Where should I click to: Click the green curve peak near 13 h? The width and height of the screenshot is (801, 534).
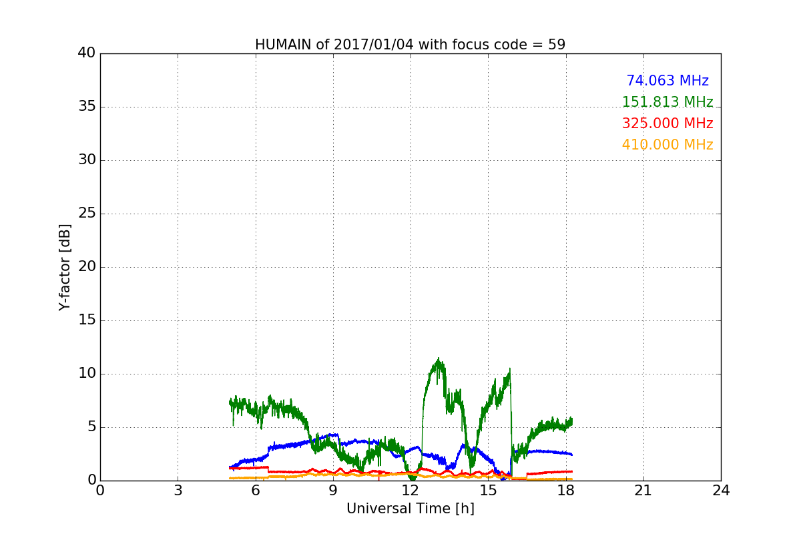(439, 359)
